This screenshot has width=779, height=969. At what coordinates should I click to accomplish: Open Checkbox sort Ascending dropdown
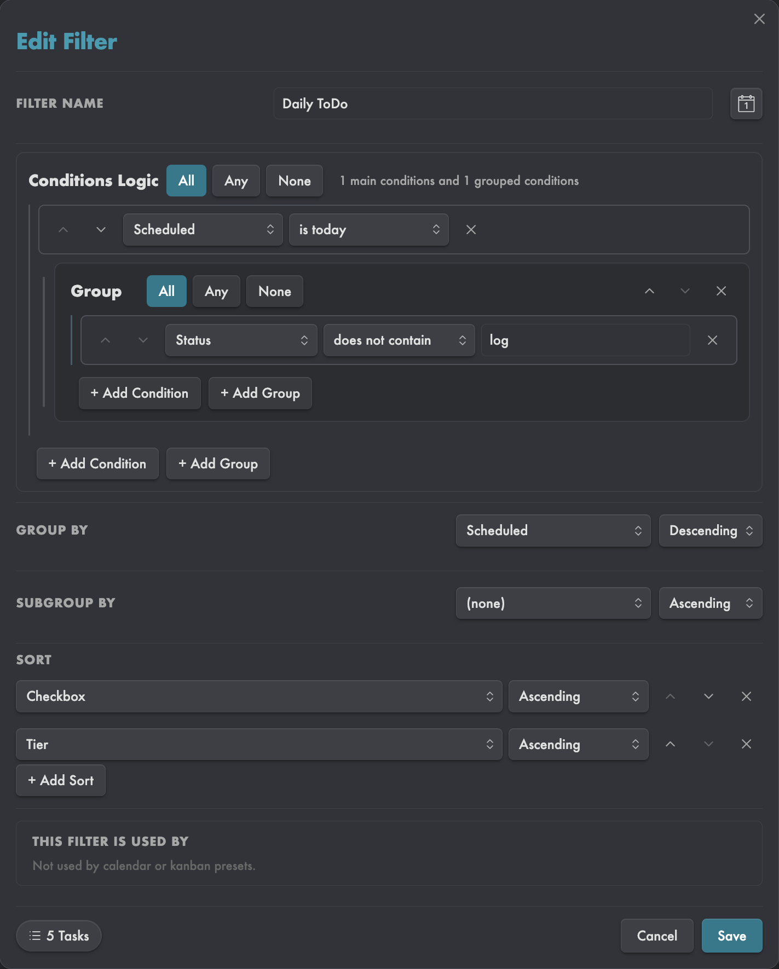[x=579, y=697]
